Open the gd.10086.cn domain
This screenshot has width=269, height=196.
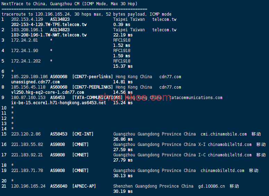211,186
